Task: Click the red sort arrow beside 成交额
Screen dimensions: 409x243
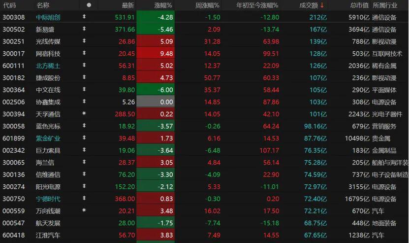Action: click(322, 5)
